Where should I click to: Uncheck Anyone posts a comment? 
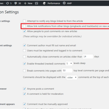pos(24,89)
